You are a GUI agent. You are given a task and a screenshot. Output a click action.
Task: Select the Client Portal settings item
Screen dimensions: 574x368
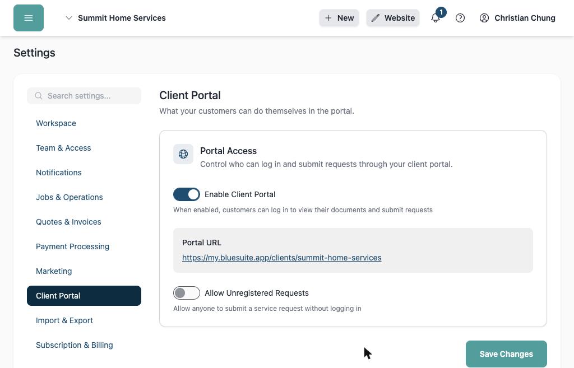pos(84,296)
